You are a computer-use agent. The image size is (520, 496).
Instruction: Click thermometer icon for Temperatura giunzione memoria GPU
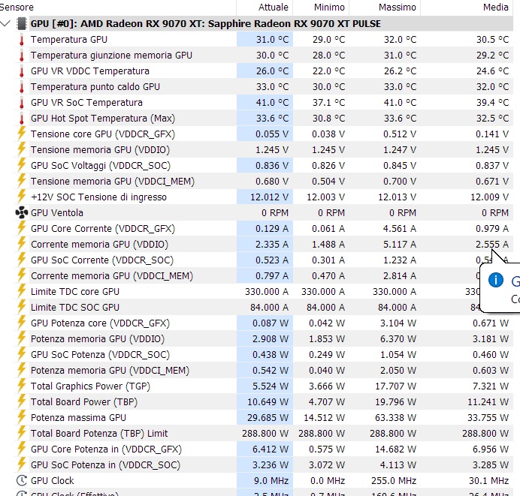[x=22, y=56]
